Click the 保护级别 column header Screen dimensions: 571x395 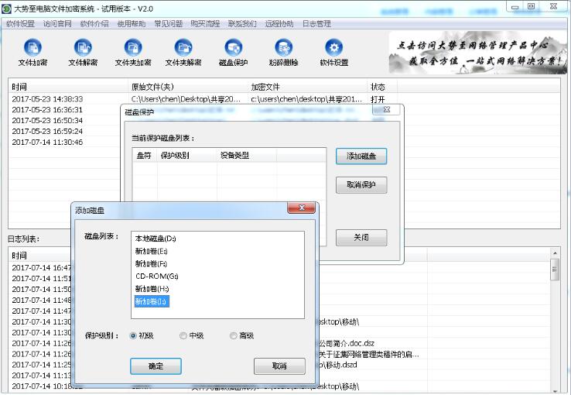(186, 156)
